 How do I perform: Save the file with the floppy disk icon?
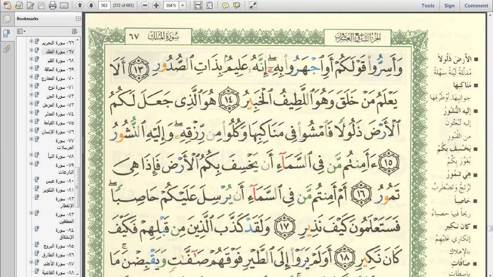(42, 5)
